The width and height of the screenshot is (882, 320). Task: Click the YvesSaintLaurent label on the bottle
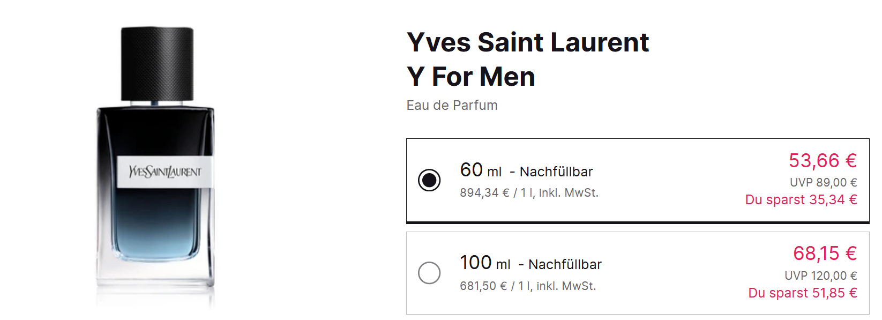pos(165,172)
